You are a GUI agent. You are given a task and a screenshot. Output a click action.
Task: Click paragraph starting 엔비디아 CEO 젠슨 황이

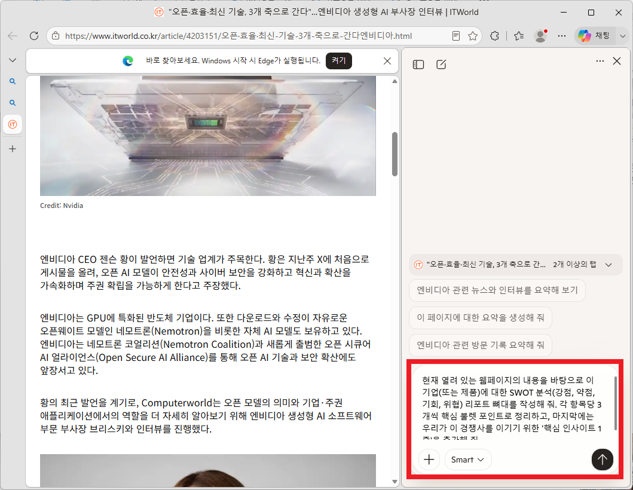pos(204,272)
